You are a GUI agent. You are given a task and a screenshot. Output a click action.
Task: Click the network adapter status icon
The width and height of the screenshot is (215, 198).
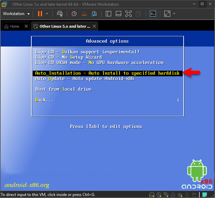(166, 195)
